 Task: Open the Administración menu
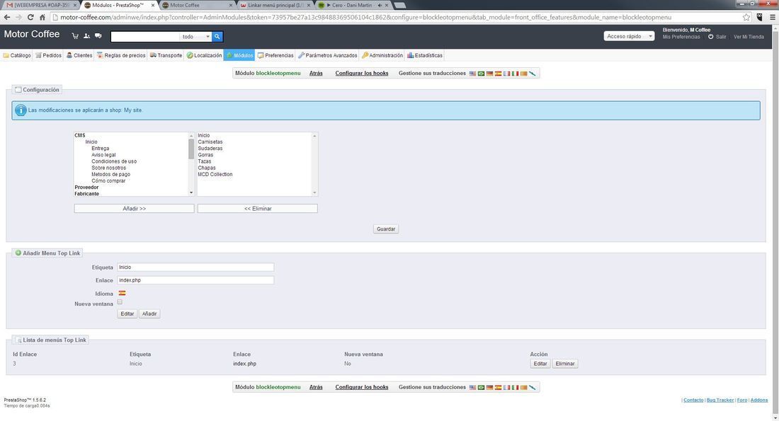(382, 55)
